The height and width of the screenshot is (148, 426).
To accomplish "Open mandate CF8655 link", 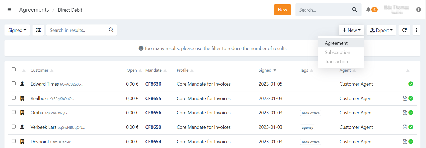I will click(x=153, y=98).
